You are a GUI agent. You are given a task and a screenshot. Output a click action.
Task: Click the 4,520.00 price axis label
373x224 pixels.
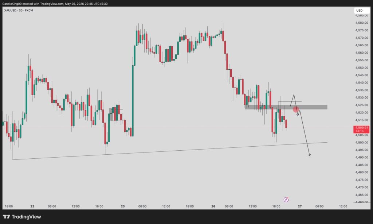(362, 112)
